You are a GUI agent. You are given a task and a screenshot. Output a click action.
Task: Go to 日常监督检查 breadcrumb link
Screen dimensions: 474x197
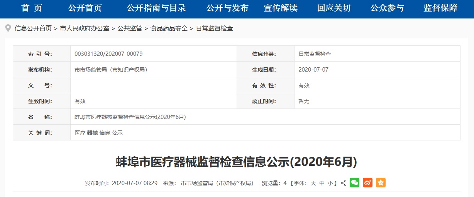[214, 28]
